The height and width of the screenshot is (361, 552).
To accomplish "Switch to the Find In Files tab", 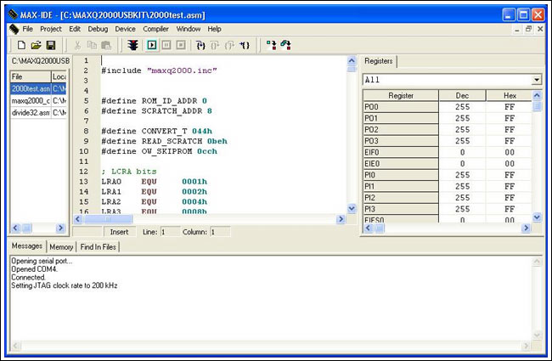I will (99, 246).
